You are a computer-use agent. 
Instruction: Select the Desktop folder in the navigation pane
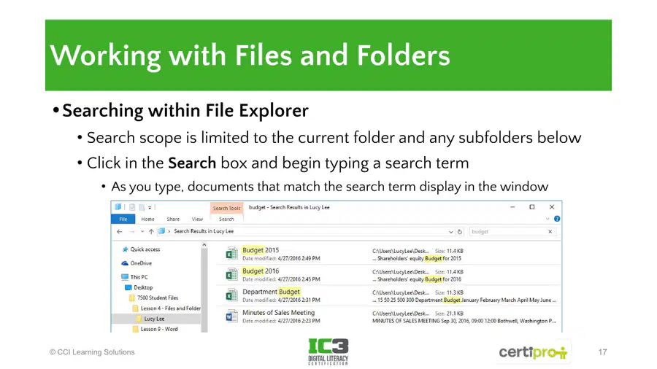(143, 287)
